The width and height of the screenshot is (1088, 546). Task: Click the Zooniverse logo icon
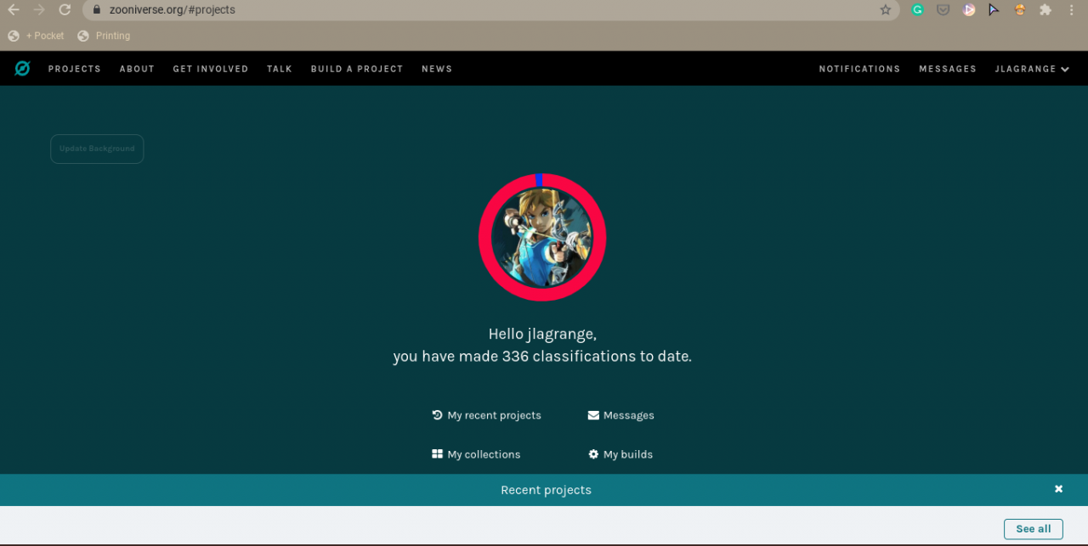coord(22,69)
